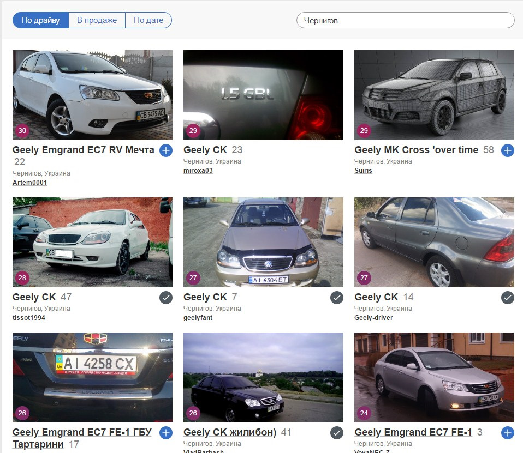Screen dimensions: 523x453
Task: Follow the silver Geely Emgrand EC7 FE-1 plus icon
Action: pyautogui.click(x=507, y=433)
